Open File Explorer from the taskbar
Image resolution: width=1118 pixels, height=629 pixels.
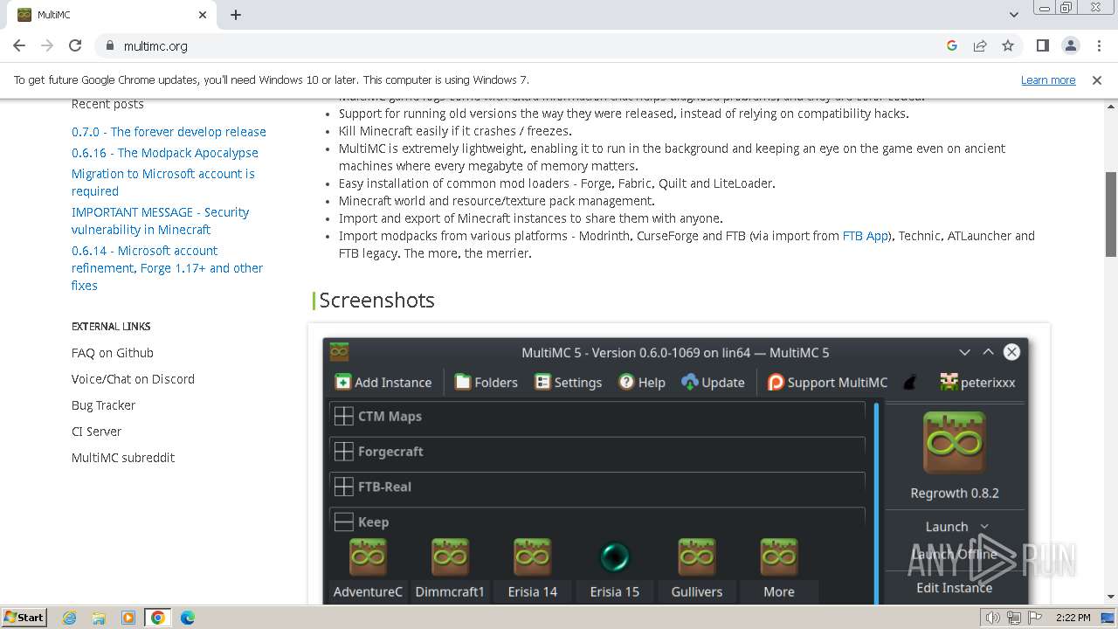coord(99,618)
